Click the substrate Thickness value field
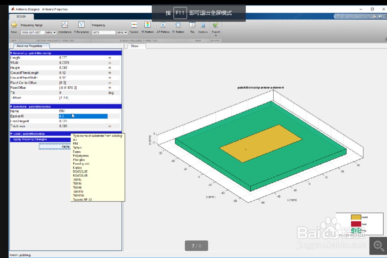Viewport: 387px width, 258px height. click(x=83, y=126)
